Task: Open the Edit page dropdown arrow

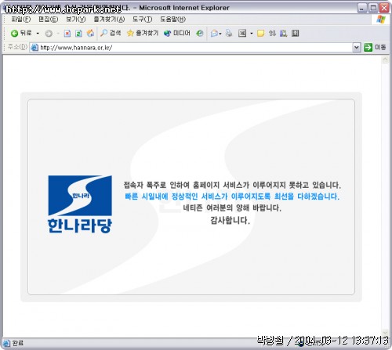Action: (252, 34)
